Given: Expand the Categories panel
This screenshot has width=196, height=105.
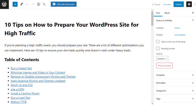Looking at the screenshot, I should click(x=175, y=91).
